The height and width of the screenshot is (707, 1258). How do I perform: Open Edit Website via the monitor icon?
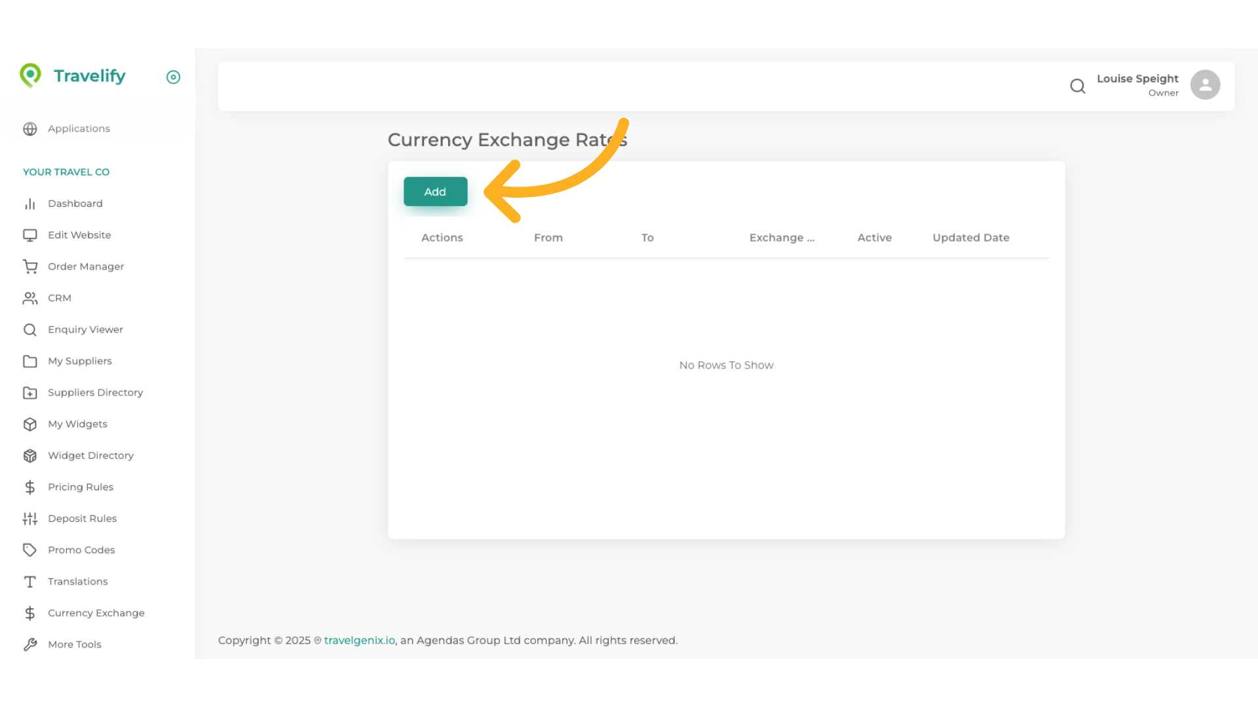[x=30, y=235]
